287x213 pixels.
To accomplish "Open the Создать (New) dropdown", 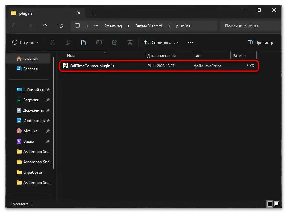I will click(25, 43).
